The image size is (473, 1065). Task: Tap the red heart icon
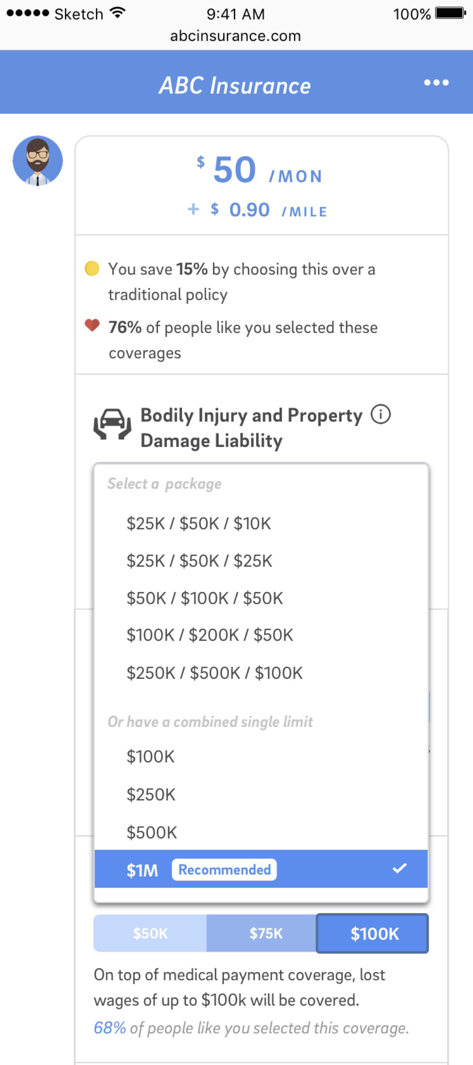[92, 325]
